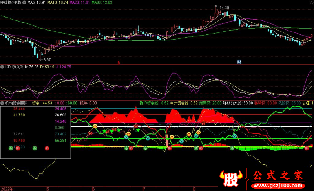Open the dropdown beside 深科技(日线) title
The width and height of the screenshot is (314, 191).
tap(25, 2)
